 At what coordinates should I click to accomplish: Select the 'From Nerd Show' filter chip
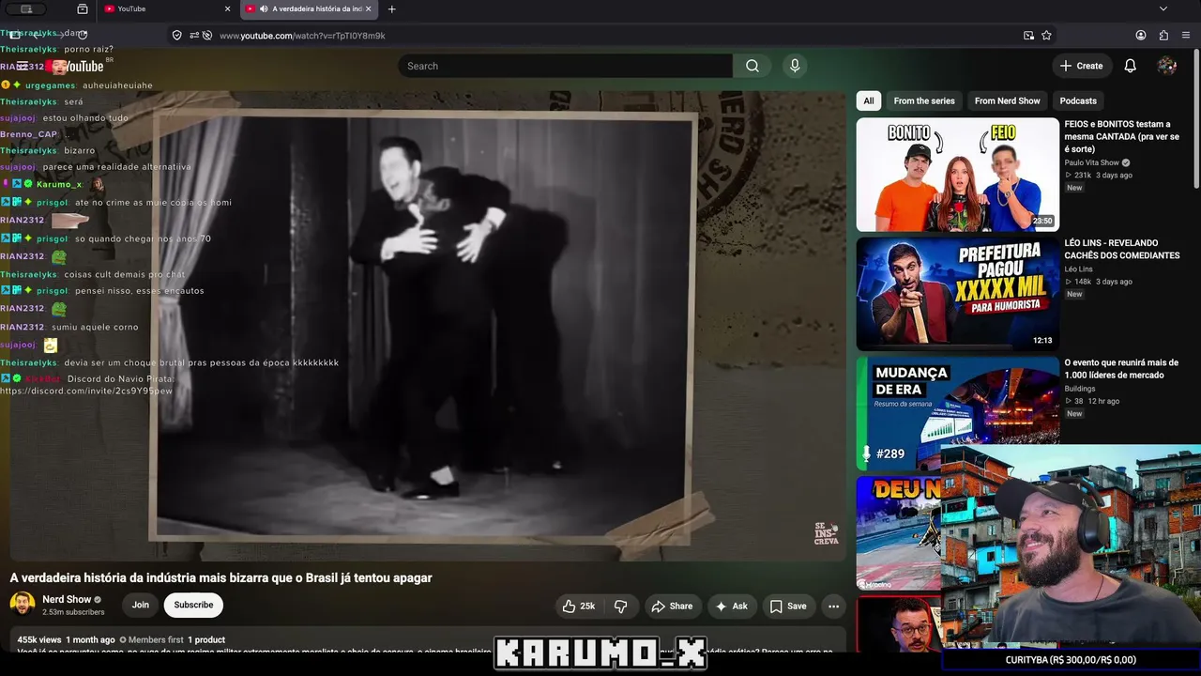coord(1008,100)
